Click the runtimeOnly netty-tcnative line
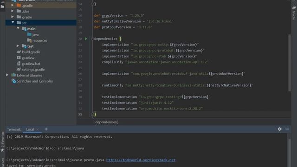297x167 pixels. pos(177,85)
